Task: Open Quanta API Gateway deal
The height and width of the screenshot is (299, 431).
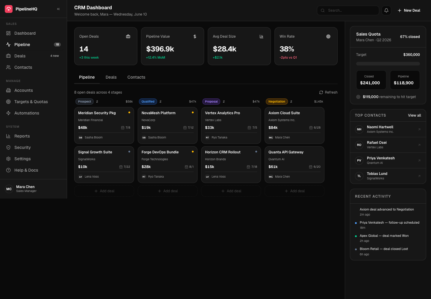Action: coord(295,165)
